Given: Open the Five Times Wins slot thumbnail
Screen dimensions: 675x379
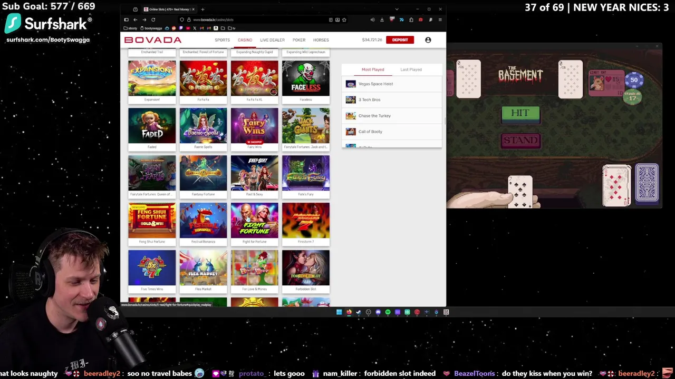Looking at the screenshot, I should 152,267.
